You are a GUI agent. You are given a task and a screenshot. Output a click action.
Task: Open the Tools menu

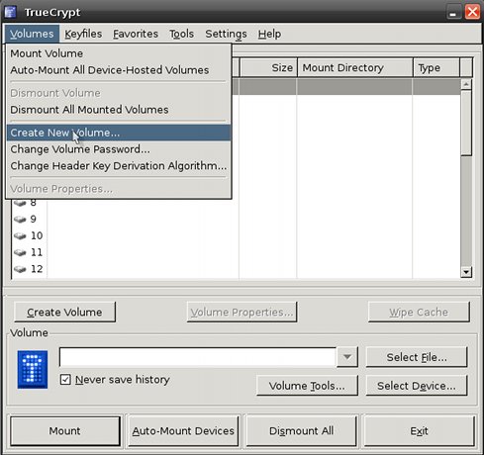[181, 34]
